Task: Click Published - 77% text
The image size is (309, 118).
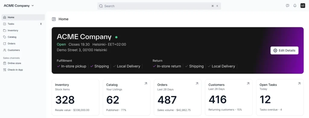Action: (116, 110)
